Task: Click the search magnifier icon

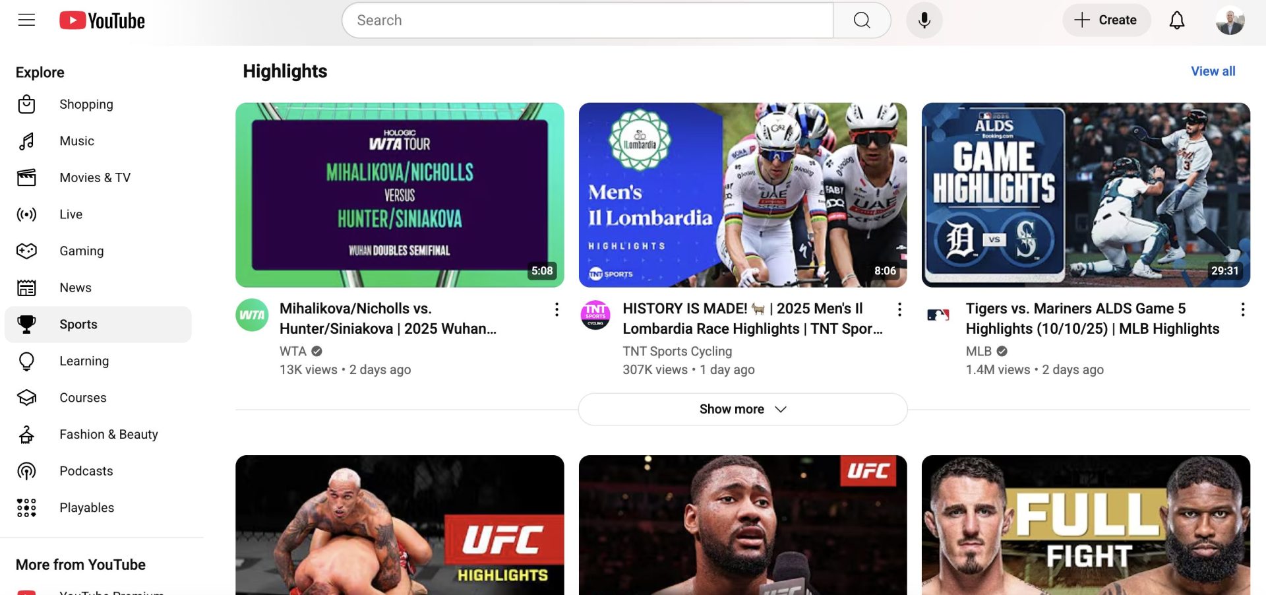Action: click(x=861, y=20)
